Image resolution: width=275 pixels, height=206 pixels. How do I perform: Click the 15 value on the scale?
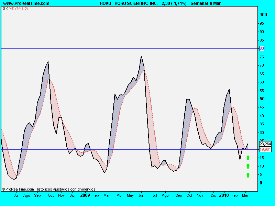click(262, 158)
